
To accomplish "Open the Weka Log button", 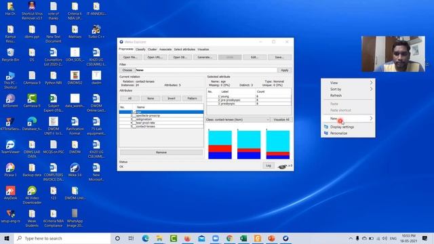I will click(269, 165).
